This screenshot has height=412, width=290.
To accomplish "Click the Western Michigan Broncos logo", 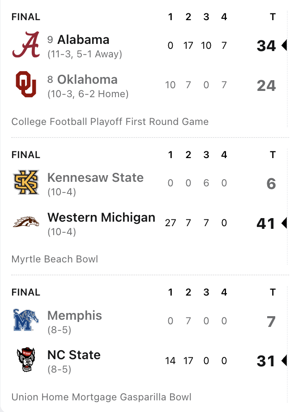I will pos(26,222).
